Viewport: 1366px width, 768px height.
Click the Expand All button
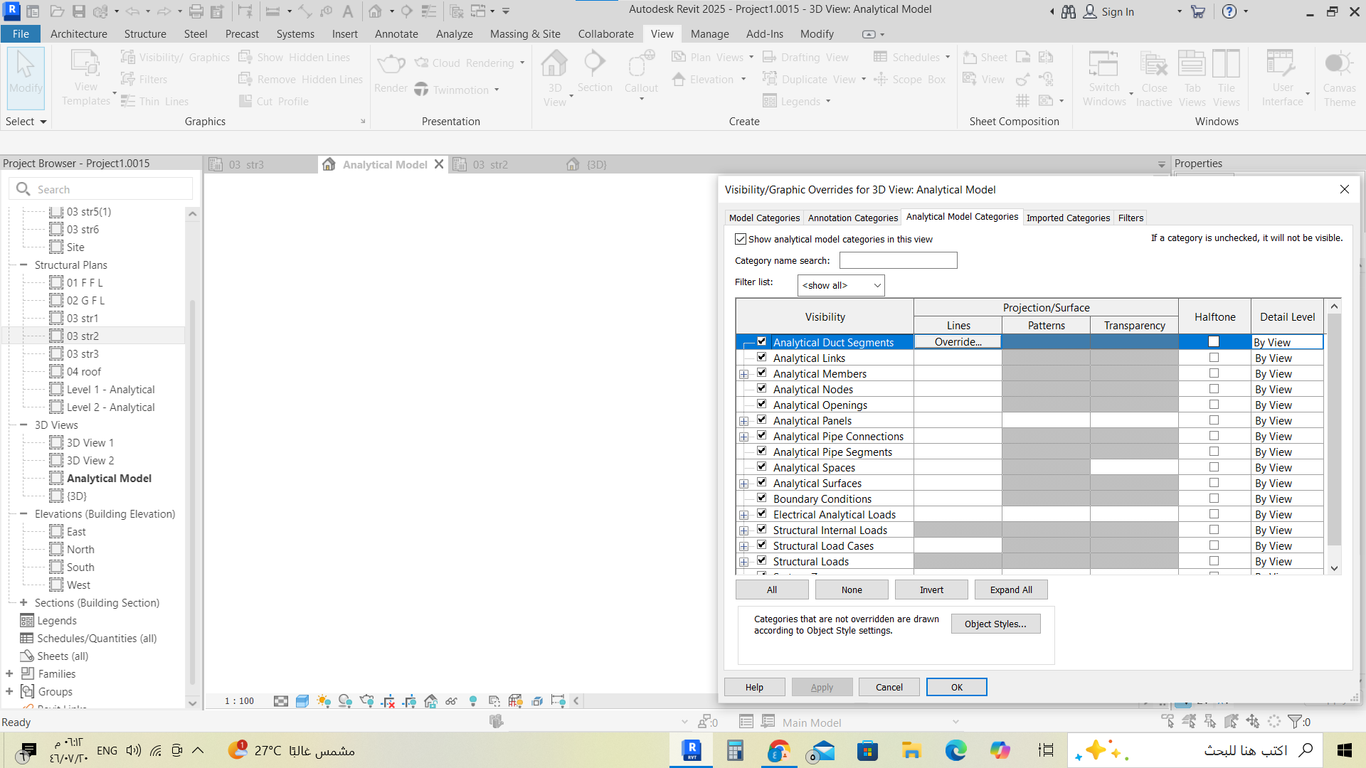click(x=1011, y=590)
